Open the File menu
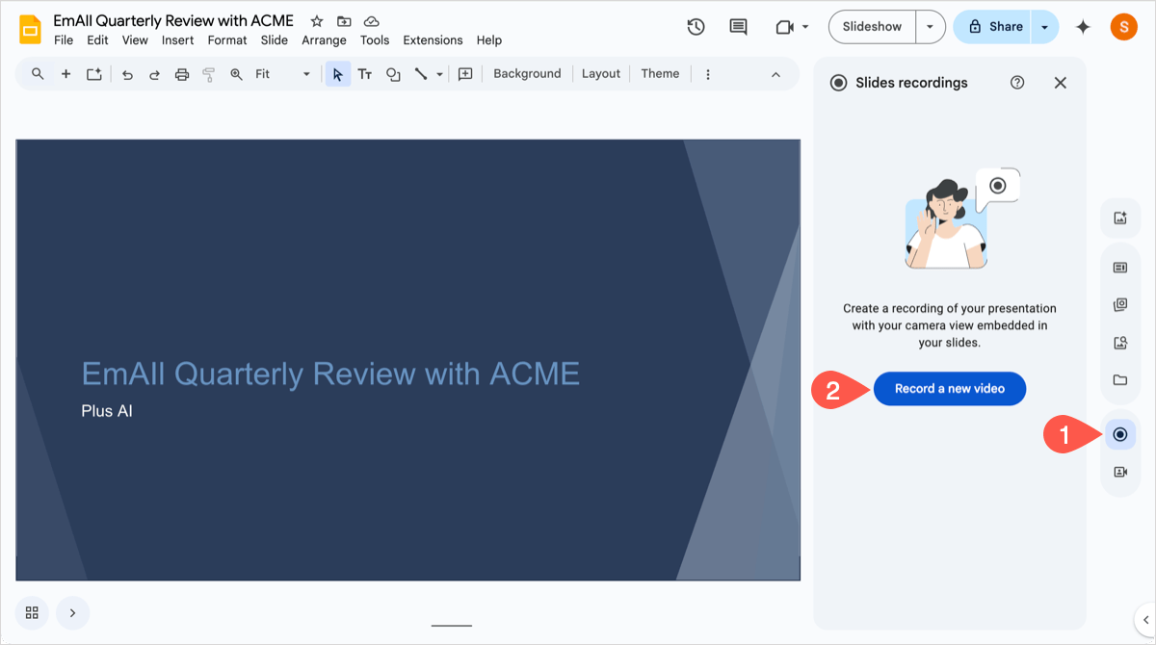The height and width of the screenshot is (645, 1156). coord(64,40)
